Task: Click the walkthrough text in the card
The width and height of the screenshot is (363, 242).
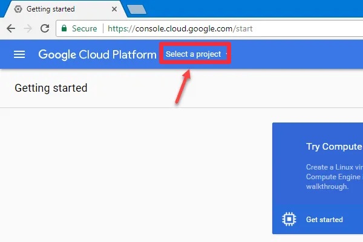Action: click(x=327, y=186)
